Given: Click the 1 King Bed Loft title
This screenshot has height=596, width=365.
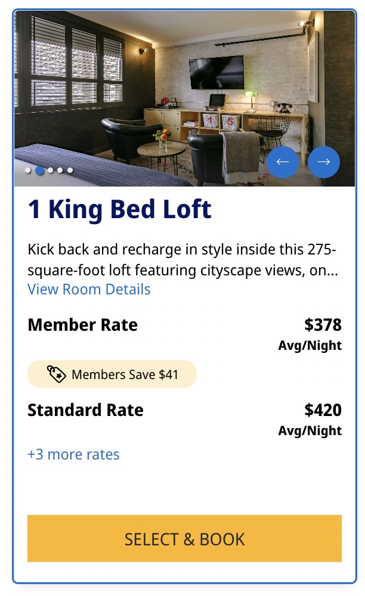Looking at the screenshot, I should click(x=119, y=210).
